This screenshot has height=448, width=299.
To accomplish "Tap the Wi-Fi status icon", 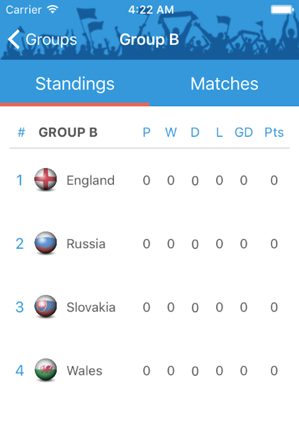I will coord(53,9).
